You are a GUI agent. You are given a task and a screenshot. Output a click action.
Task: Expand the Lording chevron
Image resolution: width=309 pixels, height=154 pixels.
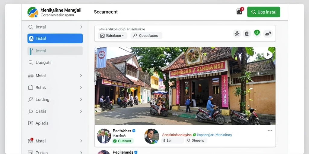click(x=81, y=99)
